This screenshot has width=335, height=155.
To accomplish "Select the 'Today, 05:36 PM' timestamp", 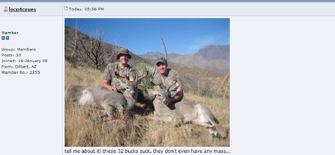I will pos(86,9).
